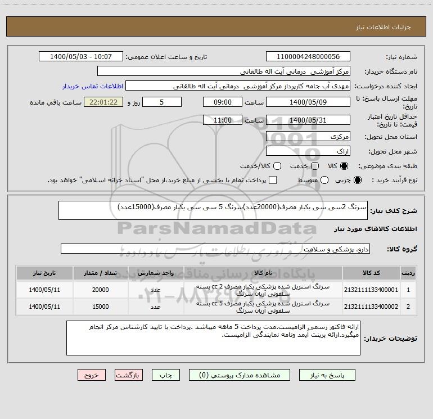Click the چاپ print button

click(x=166, y=375)
